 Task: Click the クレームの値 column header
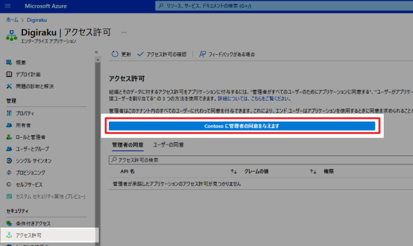pos(256,171)
